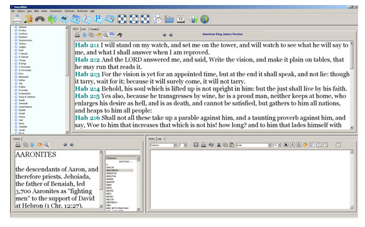Viewport: 365px width, 227px height.
Task: Click the middle A icon in notes toolbar
Action: point(292,145)
